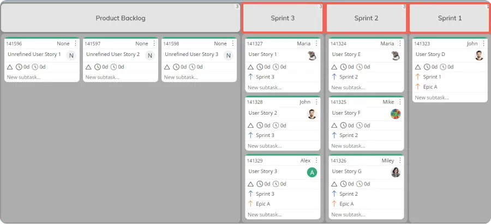
Task: Open the options menu for card 141323
Action: coord(483,43)
